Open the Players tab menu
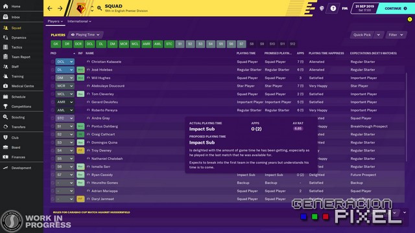Viewport: 415px width, 233px height. point(55,21)
